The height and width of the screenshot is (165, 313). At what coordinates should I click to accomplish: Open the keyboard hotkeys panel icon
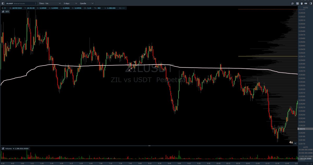pyautogui.click(x=297, y=3)
